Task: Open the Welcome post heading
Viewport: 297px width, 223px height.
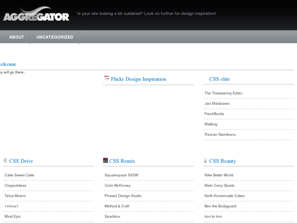Action: pos(8,64)
